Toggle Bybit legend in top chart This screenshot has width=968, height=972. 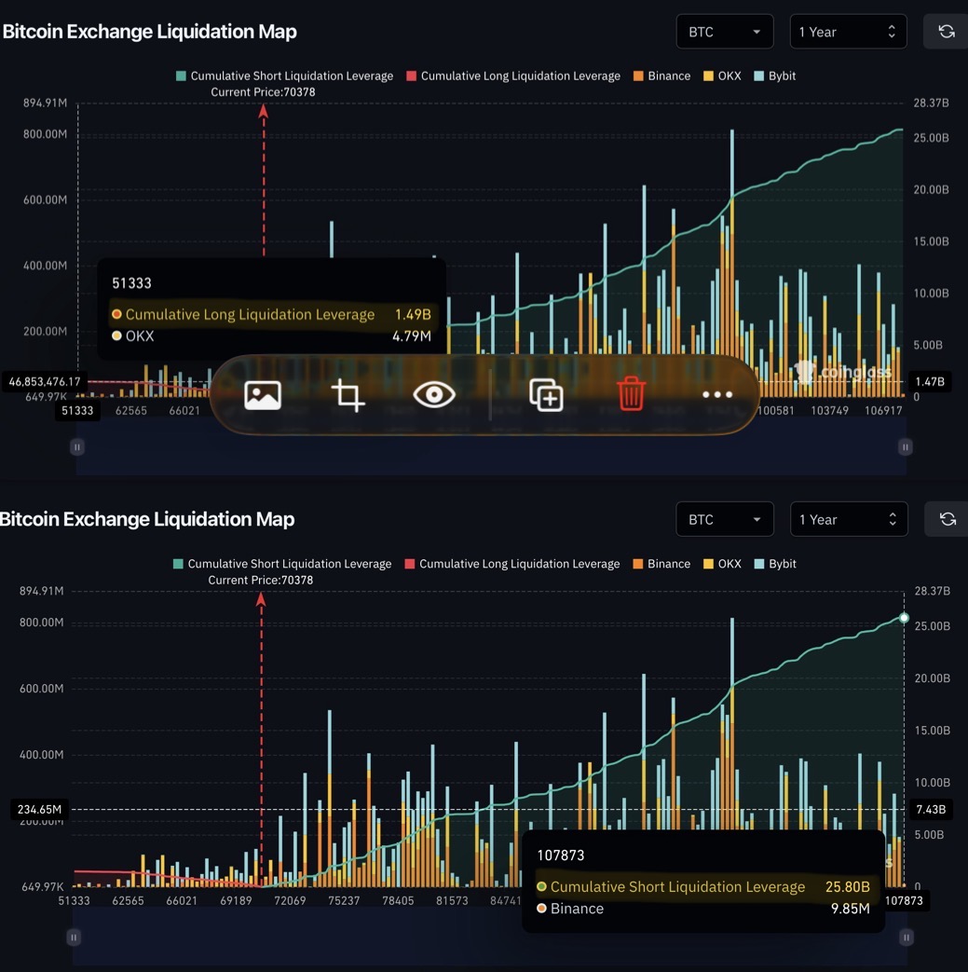pyautogui.click(x=774, y=75)
